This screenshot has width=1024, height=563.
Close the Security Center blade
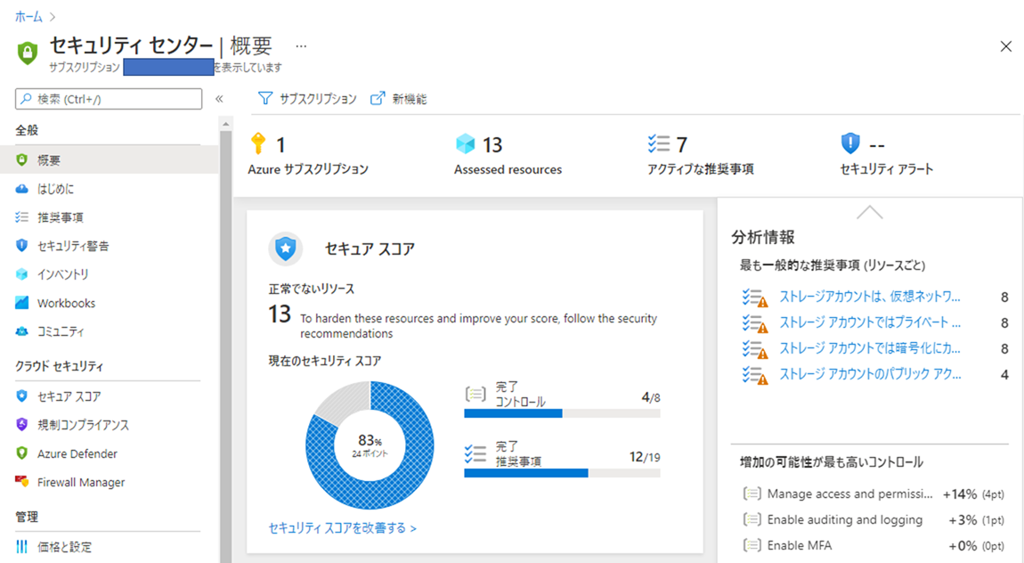[x=1005, y=46]
